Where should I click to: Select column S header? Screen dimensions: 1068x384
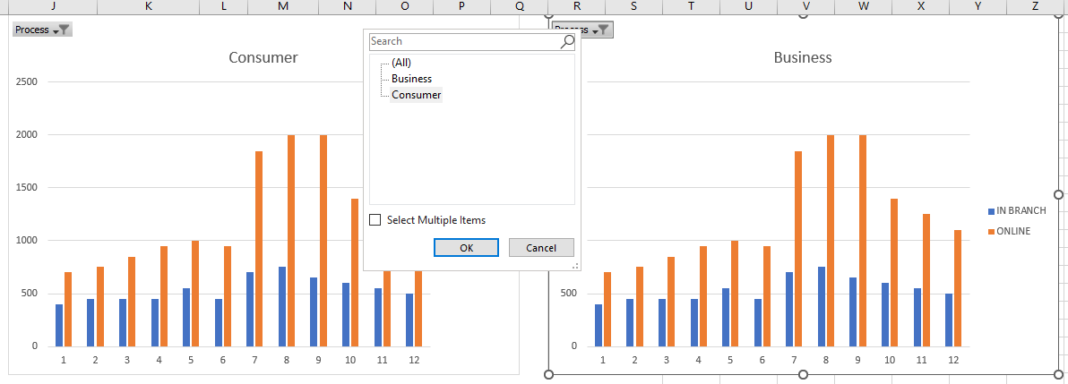pos(634,7)
